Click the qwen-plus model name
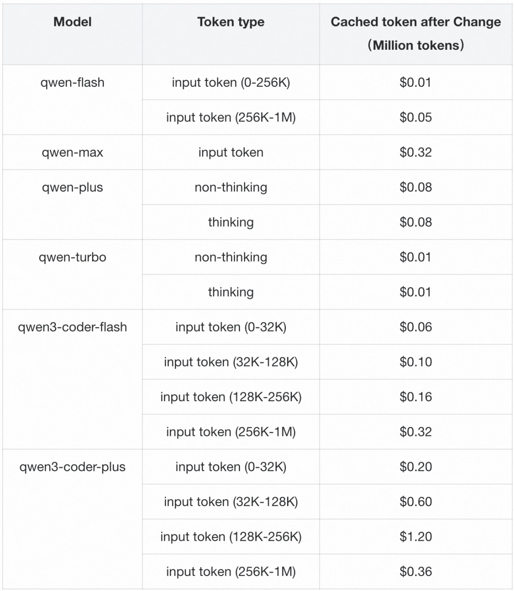 tap(72, 187)
